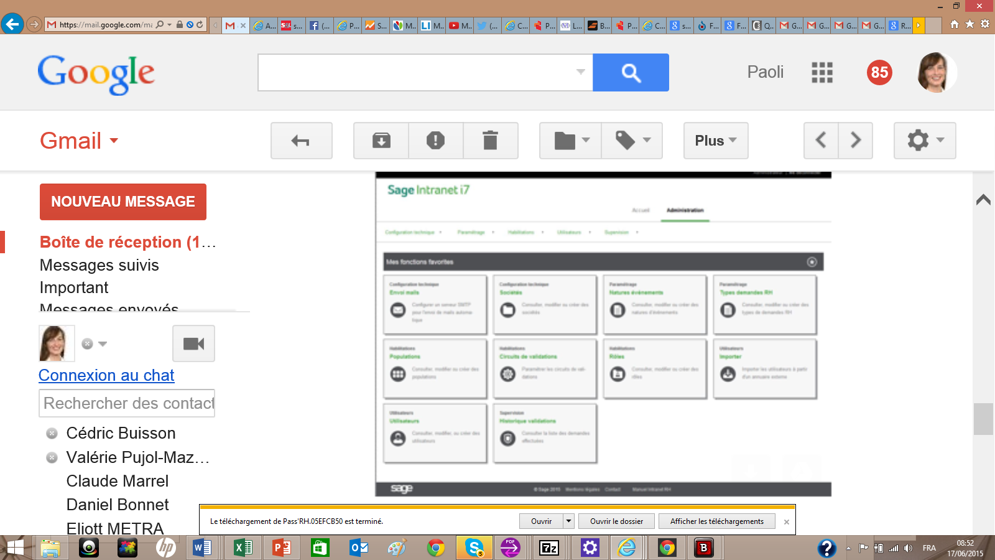Open Skype from the taskbar
This screenshot has width=995, height=560.
point(474,548)
